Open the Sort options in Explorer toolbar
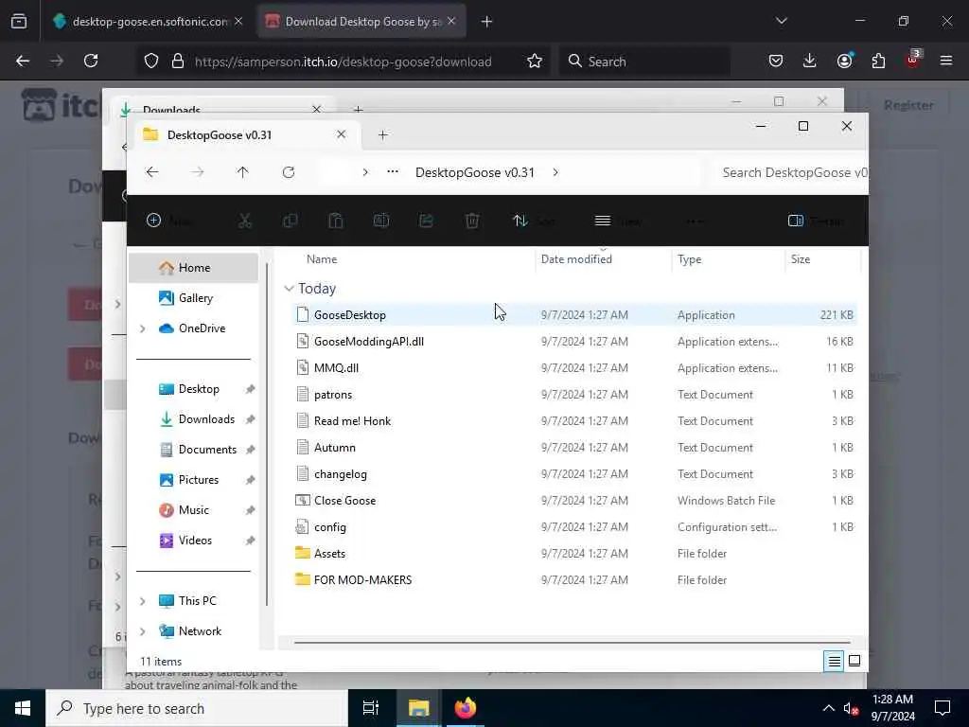The width and height of the screenshot is (969, 727). 533,221
